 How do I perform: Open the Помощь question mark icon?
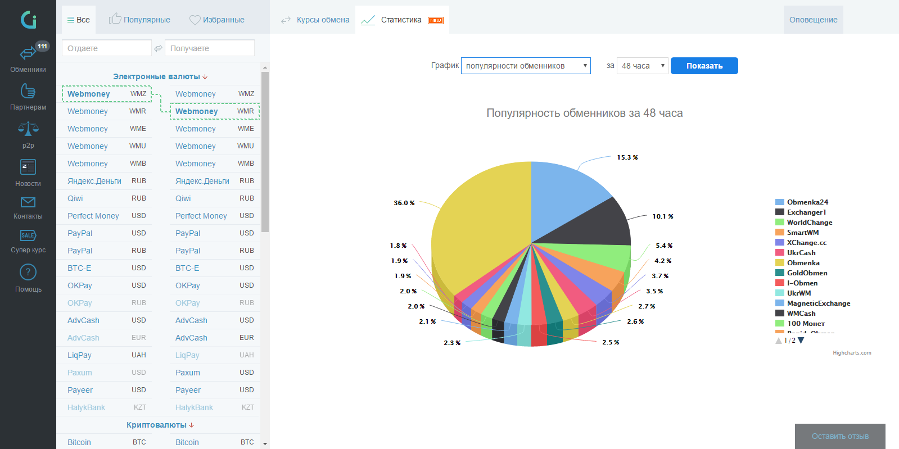28,273
